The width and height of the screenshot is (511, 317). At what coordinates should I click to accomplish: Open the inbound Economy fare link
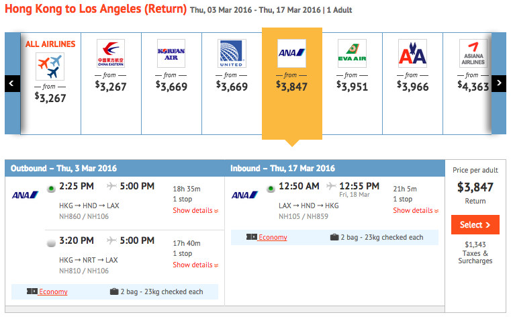coord(273,237)
